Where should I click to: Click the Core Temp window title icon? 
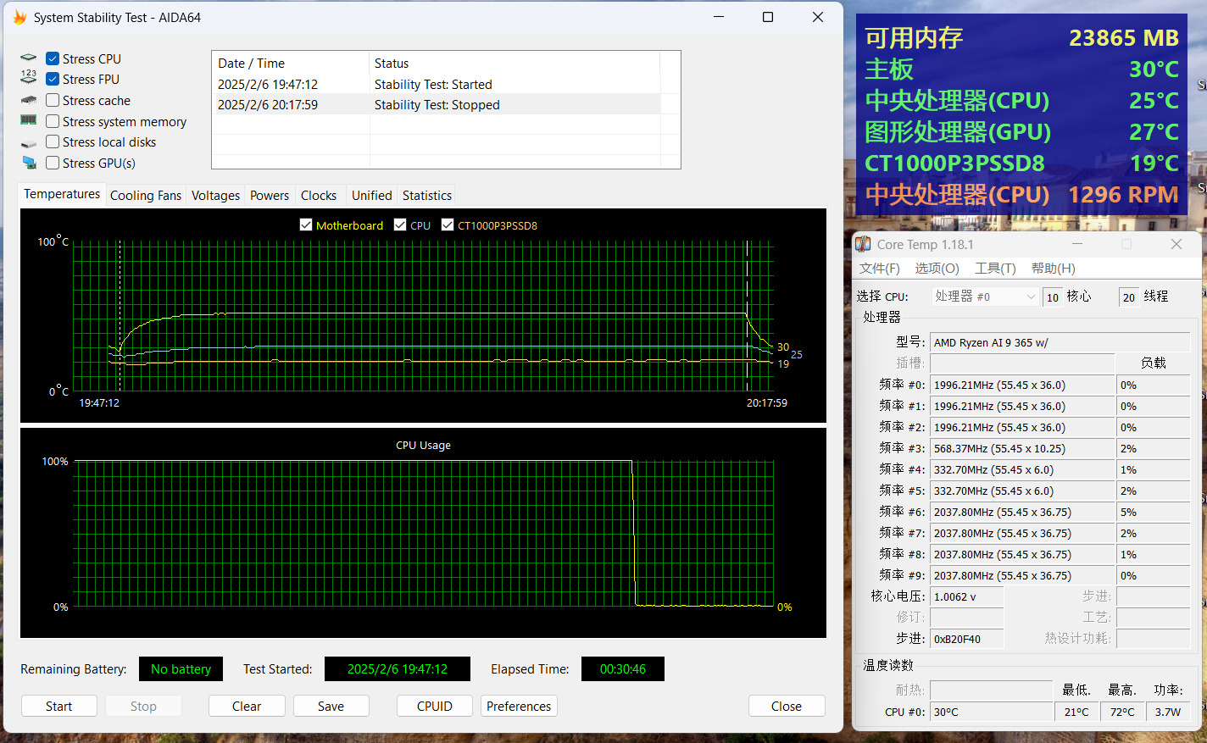(863, 244)
